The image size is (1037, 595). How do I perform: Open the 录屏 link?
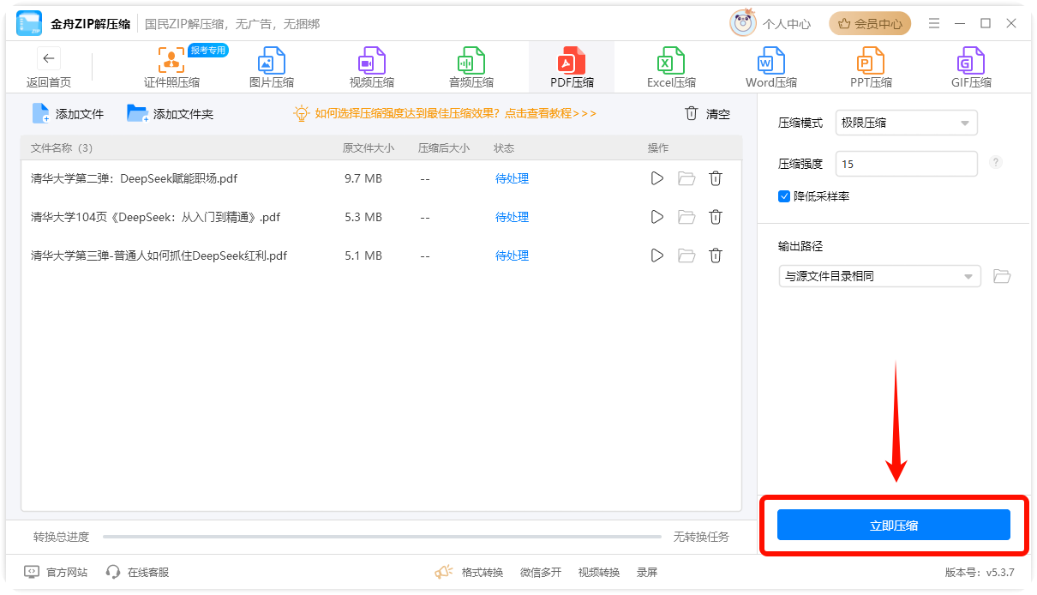click(x=647, y=572)
